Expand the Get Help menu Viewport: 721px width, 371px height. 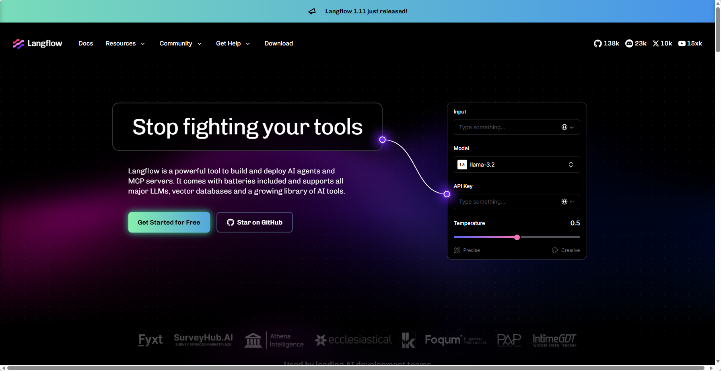pyautogui.click(x=233, y=43)
